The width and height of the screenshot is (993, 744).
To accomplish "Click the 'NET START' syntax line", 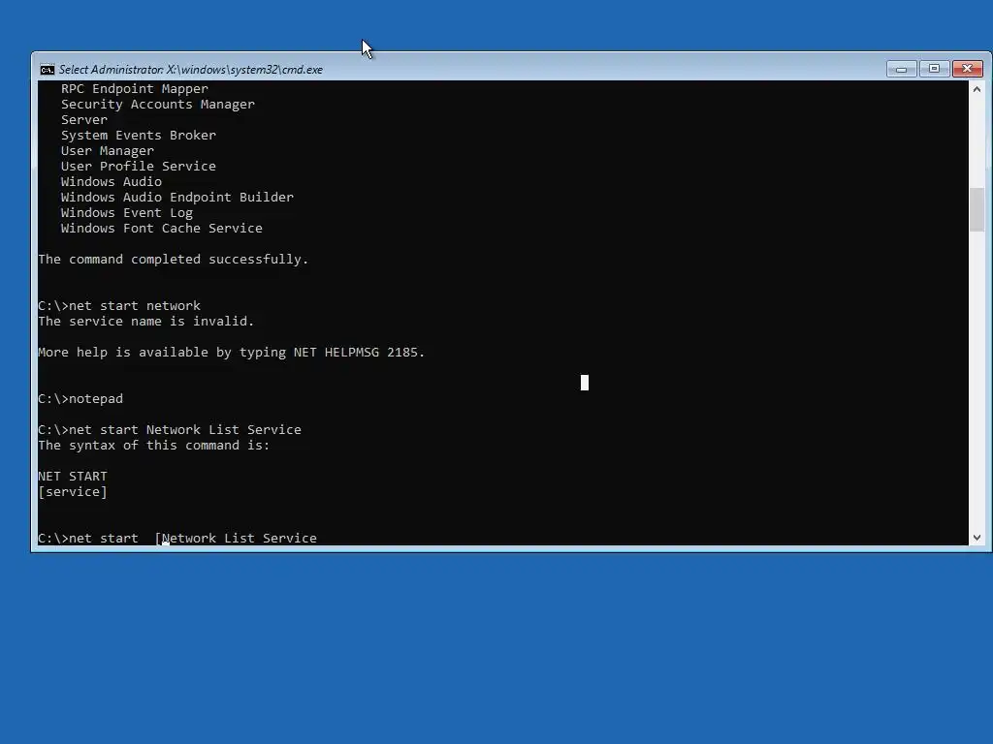I will 72,477.
